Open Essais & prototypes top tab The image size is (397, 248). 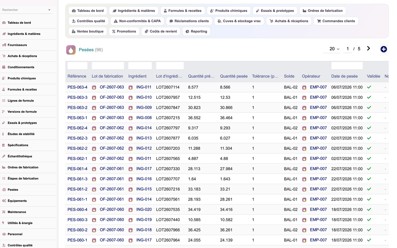275,11
